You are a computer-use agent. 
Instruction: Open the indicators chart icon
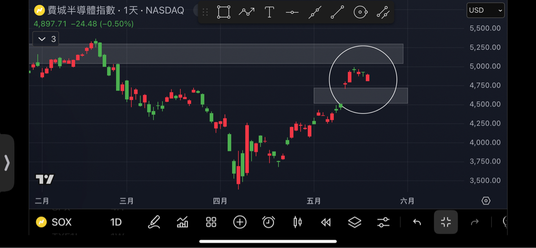(183, 222)
